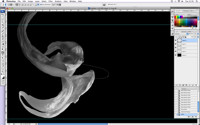Select the Lasso tool
The width and height of the screenshot is (200, 125).
(x=3, y=20)
